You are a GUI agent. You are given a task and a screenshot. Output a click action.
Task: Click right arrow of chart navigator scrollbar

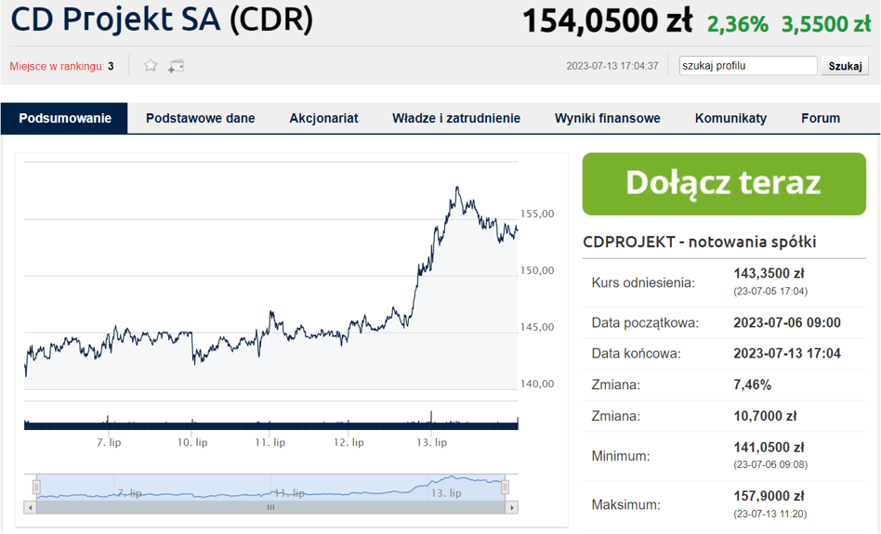point(511,508)
